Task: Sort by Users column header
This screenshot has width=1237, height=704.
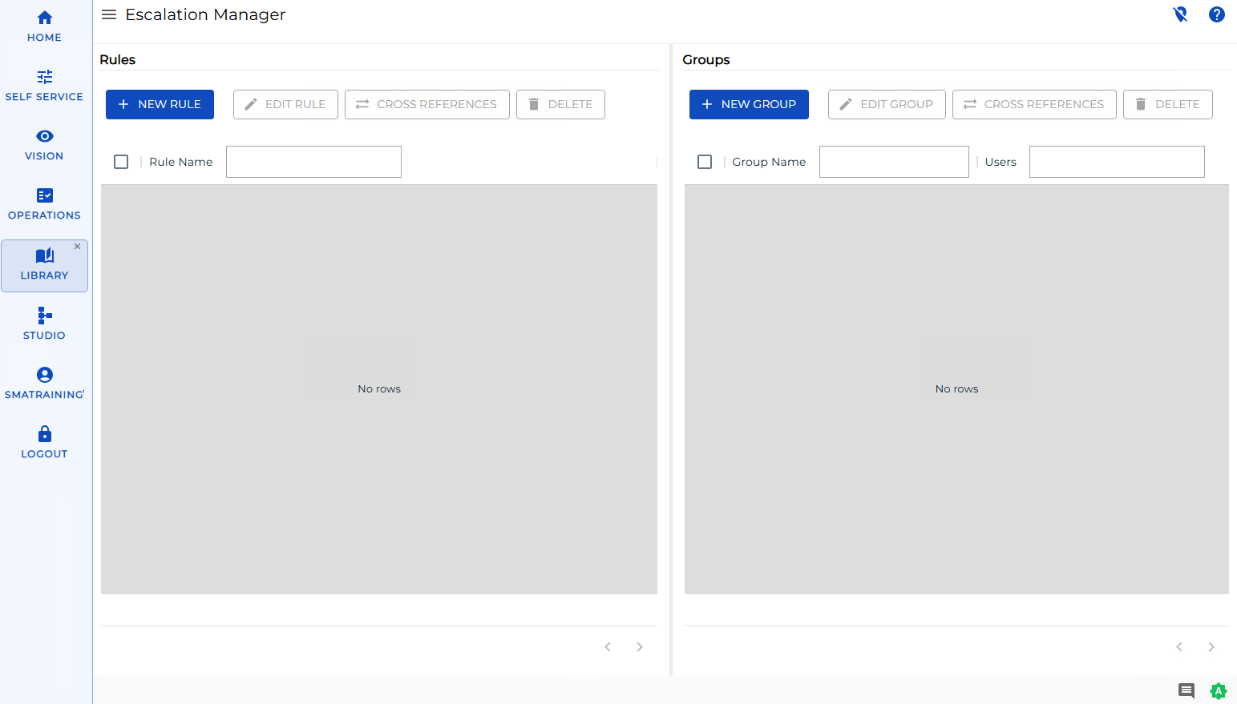Action: point(1001,162)
